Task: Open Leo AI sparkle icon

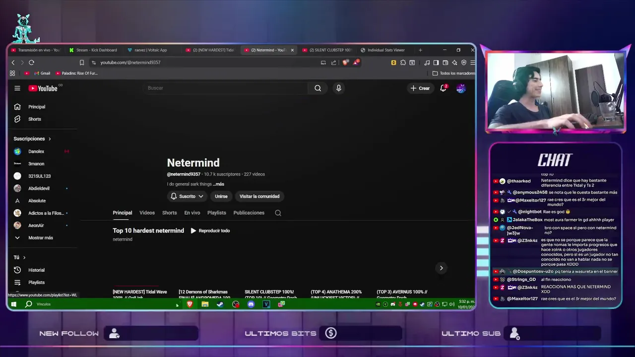Action: click(x=454, y=62)
